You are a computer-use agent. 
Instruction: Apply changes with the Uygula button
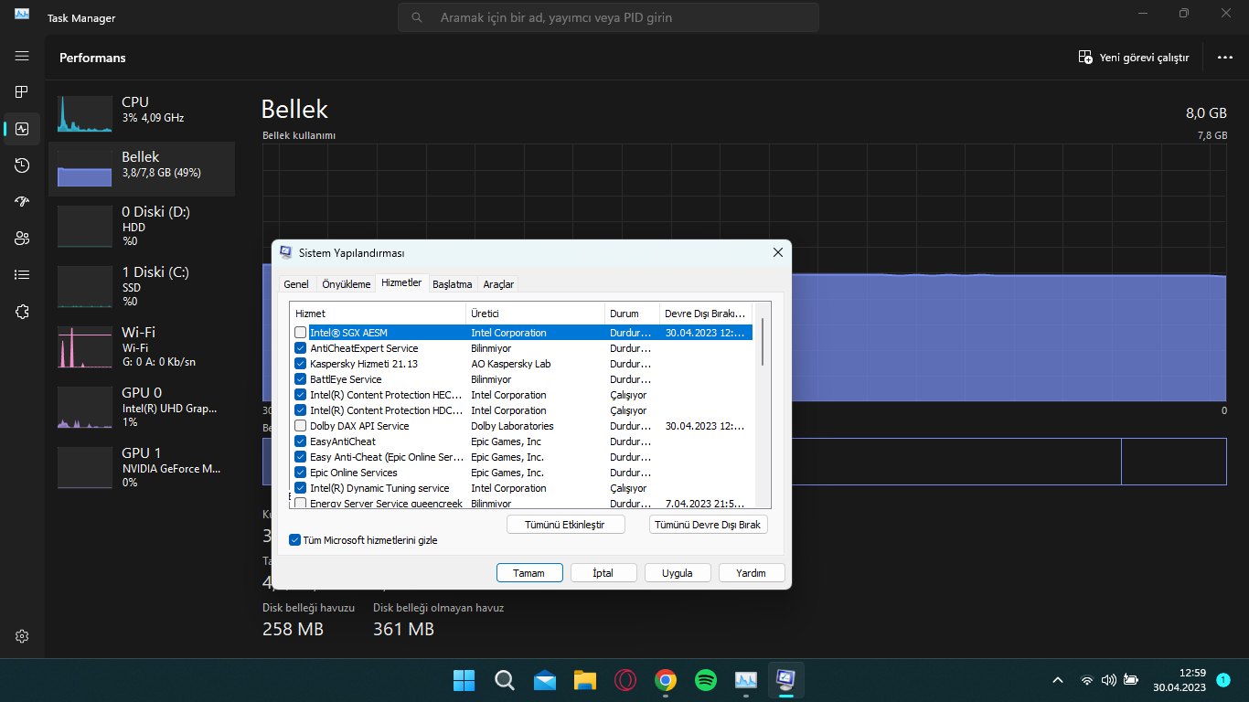[678, 573]
